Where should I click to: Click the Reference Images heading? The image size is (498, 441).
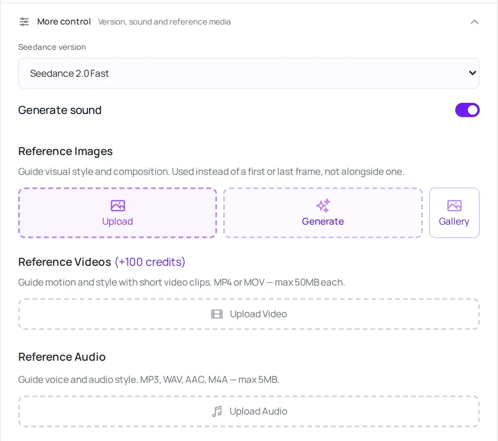(66, 152)
